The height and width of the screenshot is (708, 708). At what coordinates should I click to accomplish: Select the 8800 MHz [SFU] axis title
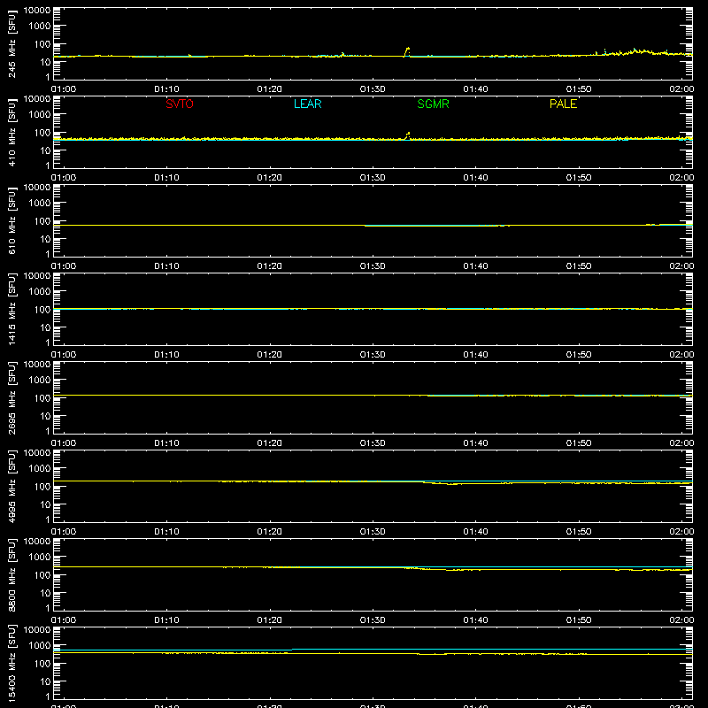click(x=12, y=574)
